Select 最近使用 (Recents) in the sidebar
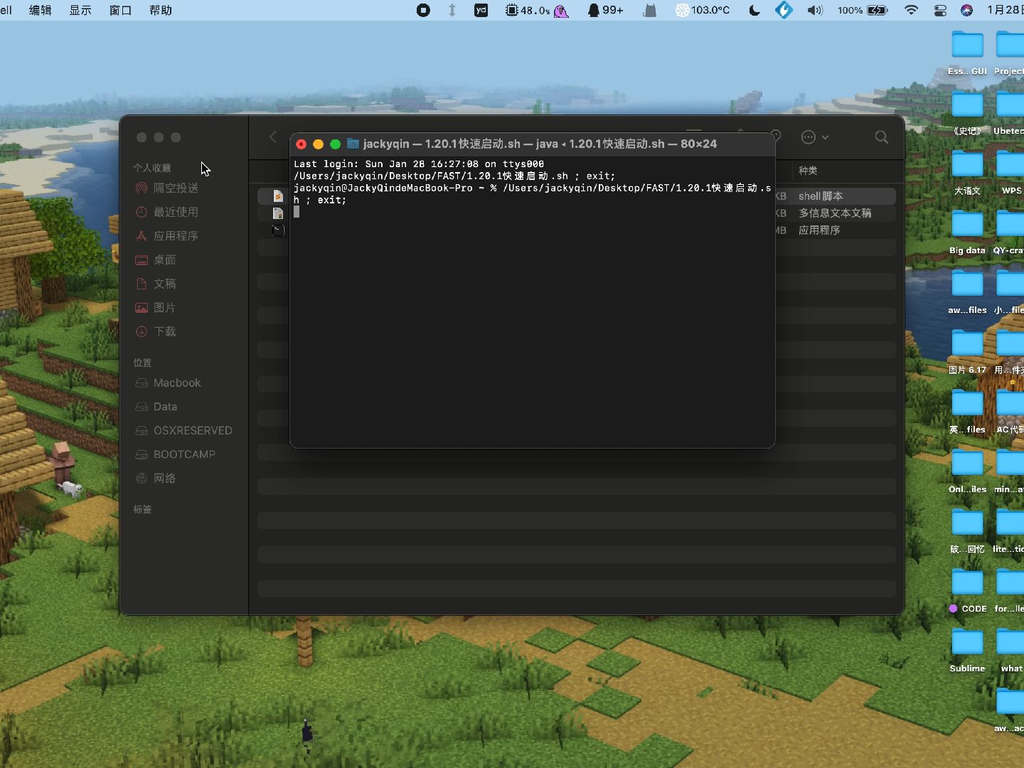1024x768 pixels. (176, 212)
